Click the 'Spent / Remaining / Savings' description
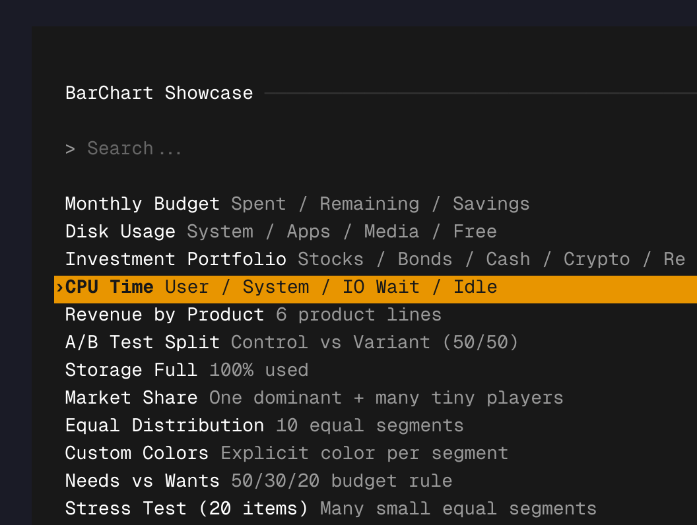The height and width of the screenshot is (525, 697). tap(380, 204)
